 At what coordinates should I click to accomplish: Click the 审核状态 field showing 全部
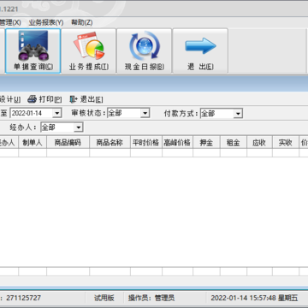pyautogui.click(x=128, y=113)
